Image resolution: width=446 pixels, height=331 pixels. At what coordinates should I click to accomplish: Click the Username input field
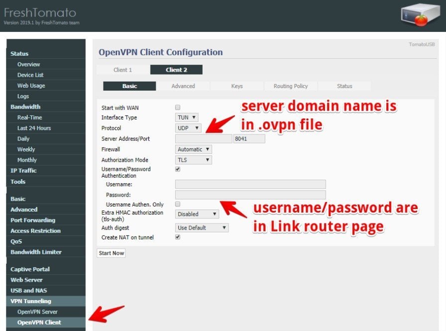[250, 184]
